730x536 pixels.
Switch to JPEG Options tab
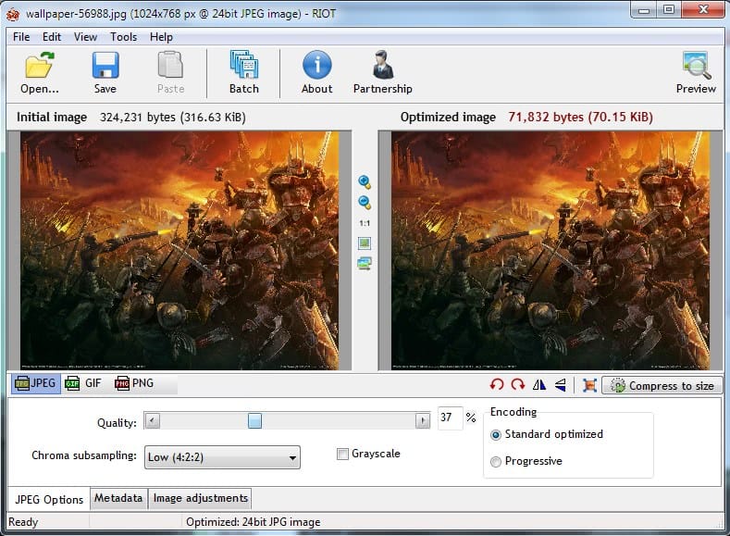tap(49, 499)
